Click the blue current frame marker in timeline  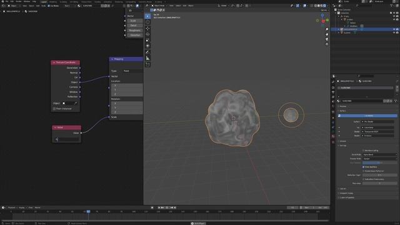point(88,211)
